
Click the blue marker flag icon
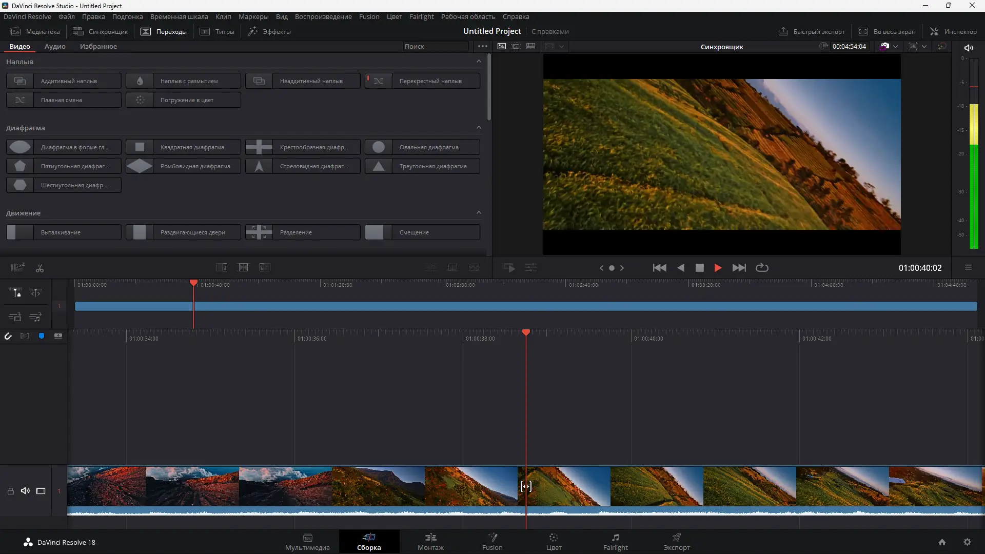(x=42, y=336)
